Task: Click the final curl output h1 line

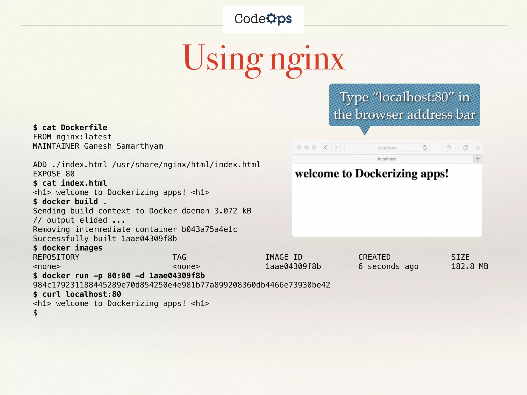Action: click(x=121, y=303)
